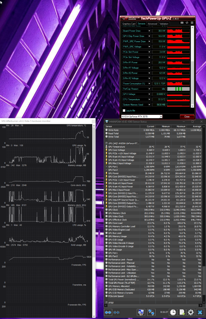Screen dimensions: 206x319
Task: Open HWiNFO settings gear icon
Action: pyautogui.click(x=191, y=312)
